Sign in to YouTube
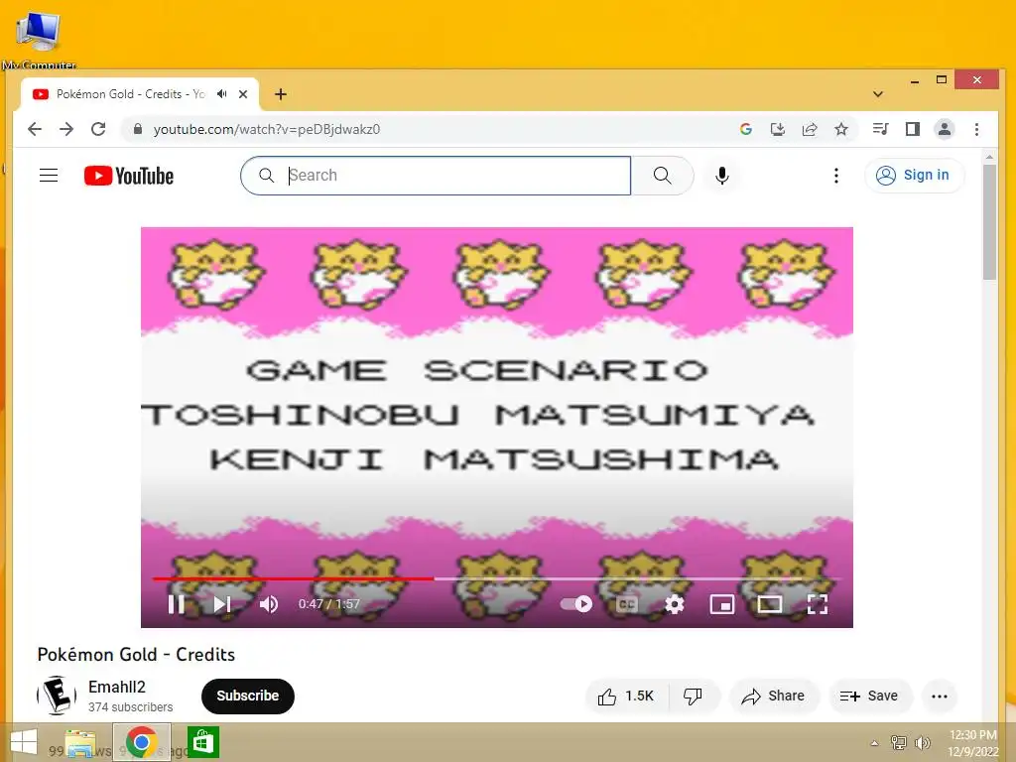This screenshot has width=1016, height=762. (x=914, y=175)
